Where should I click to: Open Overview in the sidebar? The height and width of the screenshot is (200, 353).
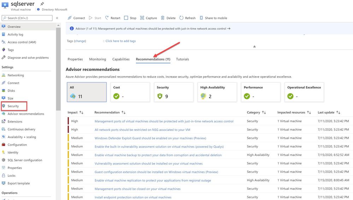[x=28, y=26]
